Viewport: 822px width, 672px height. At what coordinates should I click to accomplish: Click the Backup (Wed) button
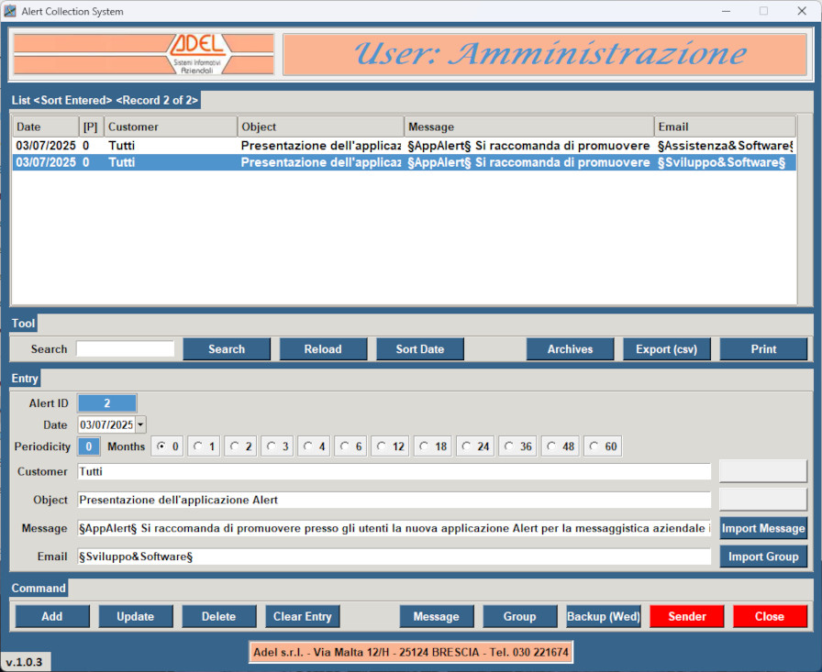[x=603, y=617]
